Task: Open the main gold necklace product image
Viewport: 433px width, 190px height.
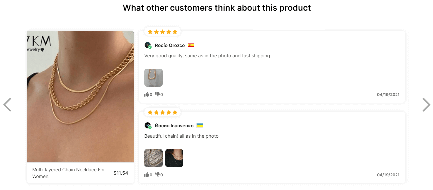Action: (80, 96)
